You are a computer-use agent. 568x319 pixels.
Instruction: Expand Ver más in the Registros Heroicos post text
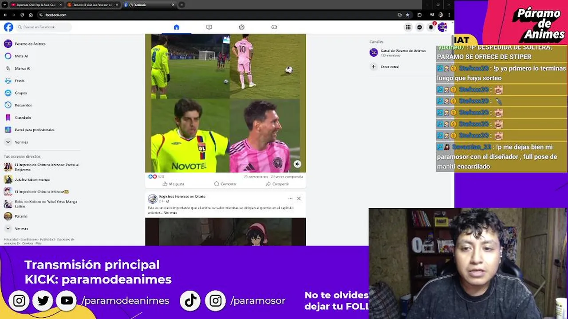(170, 213)
